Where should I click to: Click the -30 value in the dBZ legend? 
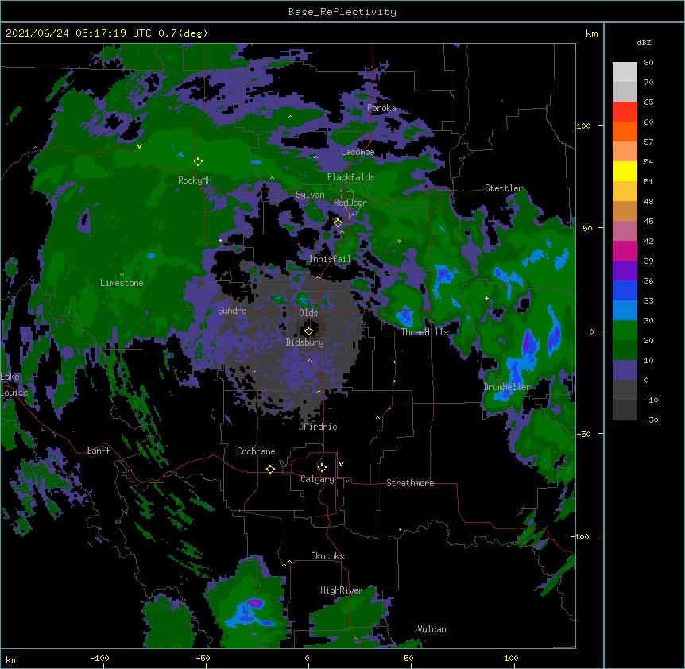pyautogui.click(x=651, y=420)
